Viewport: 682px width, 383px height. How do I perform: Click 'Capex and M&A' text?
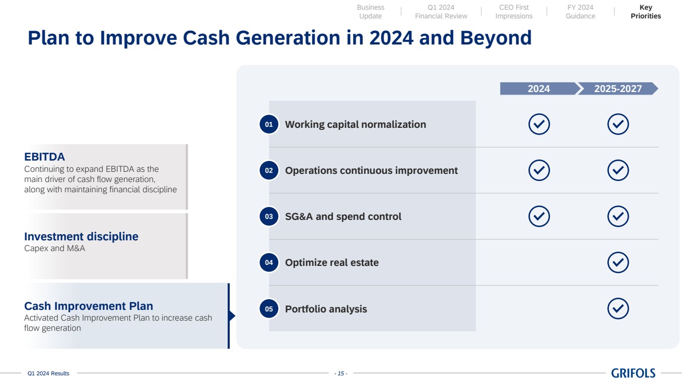[55, 249]
